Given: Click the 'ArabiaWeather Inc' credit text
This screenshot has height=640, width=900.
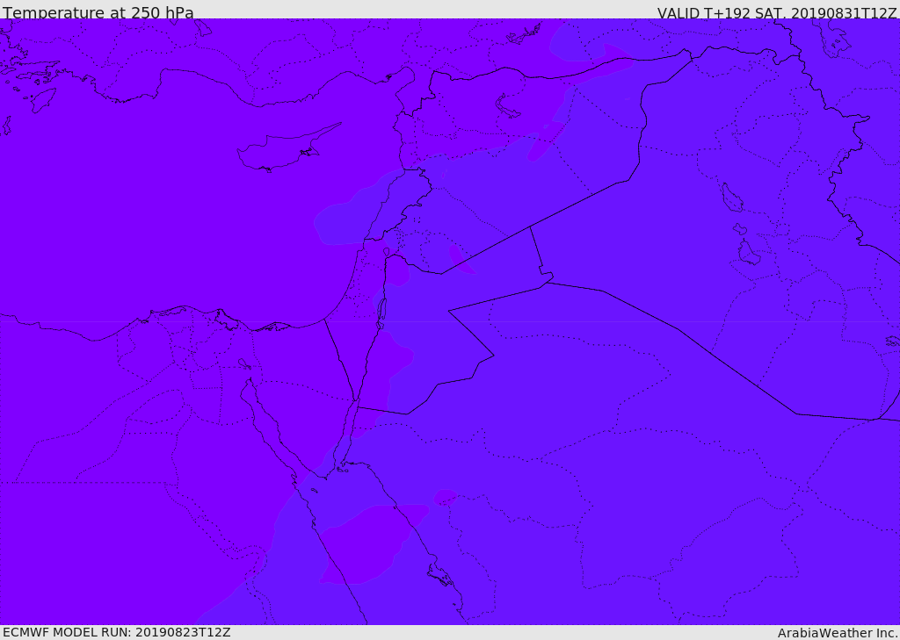Looking at the screenshot, I should (838, 633).
